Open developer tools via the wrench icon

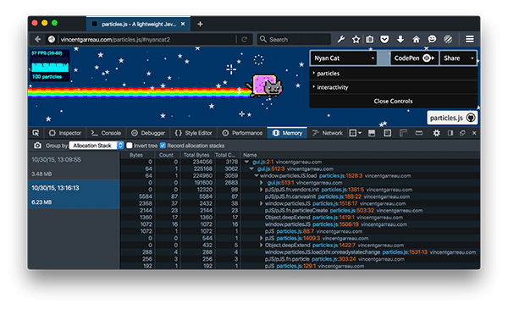(341, 40)
